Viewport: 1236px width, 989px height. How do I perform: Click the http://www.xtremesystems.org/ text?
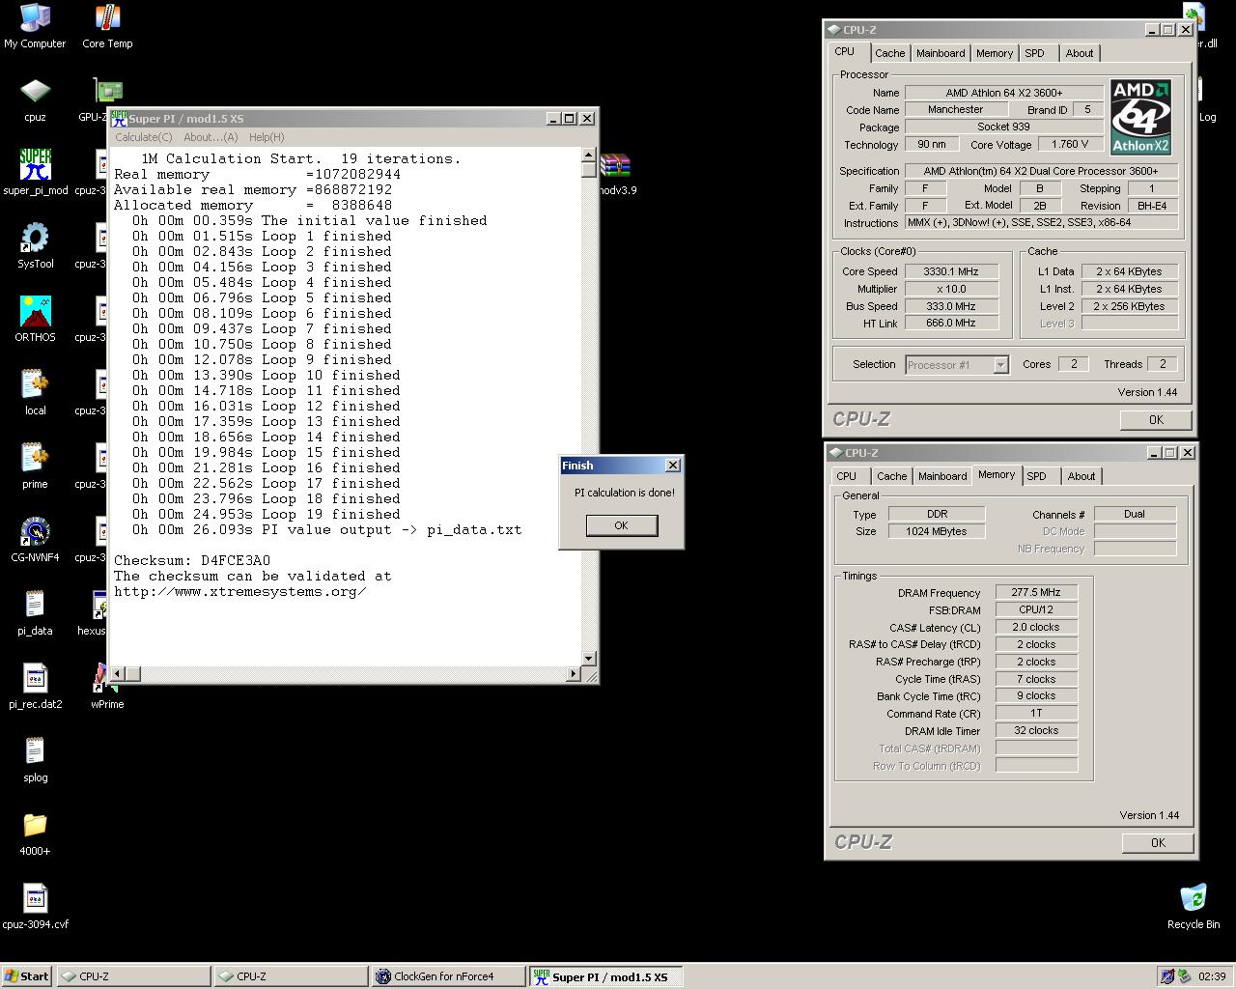(240, 591)
